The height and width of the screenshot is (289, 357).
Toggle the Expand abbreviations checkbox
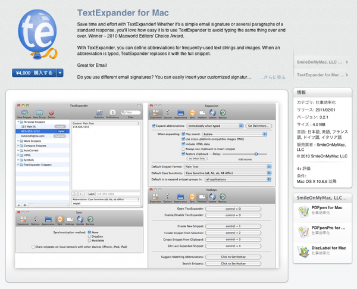[154, 126]
